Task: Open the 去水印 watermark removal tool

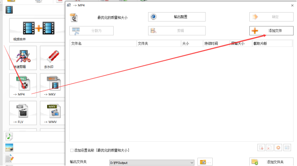Action: pyautogui.click(x=52, y=58)
